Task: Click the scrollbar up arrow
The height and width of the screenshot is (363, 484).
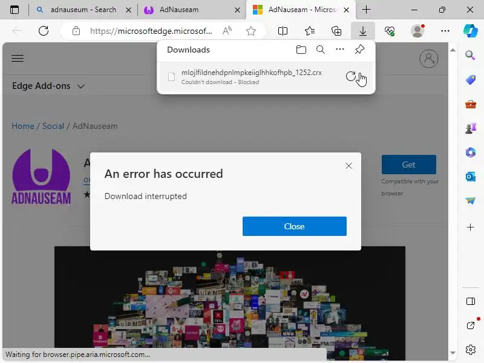Action: pos(453,50)
